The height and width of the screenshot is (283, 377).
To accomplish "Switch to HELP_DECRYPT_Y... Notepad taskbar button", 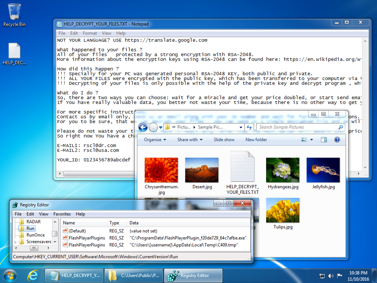I will pos(74,276).
